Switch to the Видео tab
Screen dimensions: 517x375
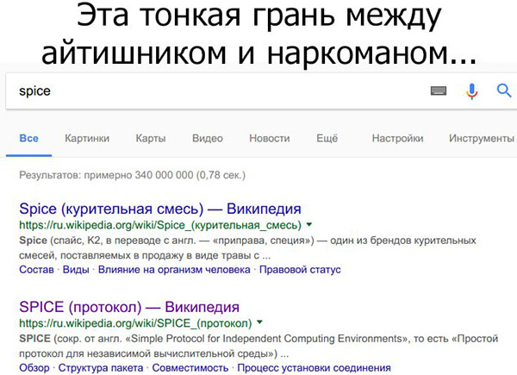[x=207, y=139]
